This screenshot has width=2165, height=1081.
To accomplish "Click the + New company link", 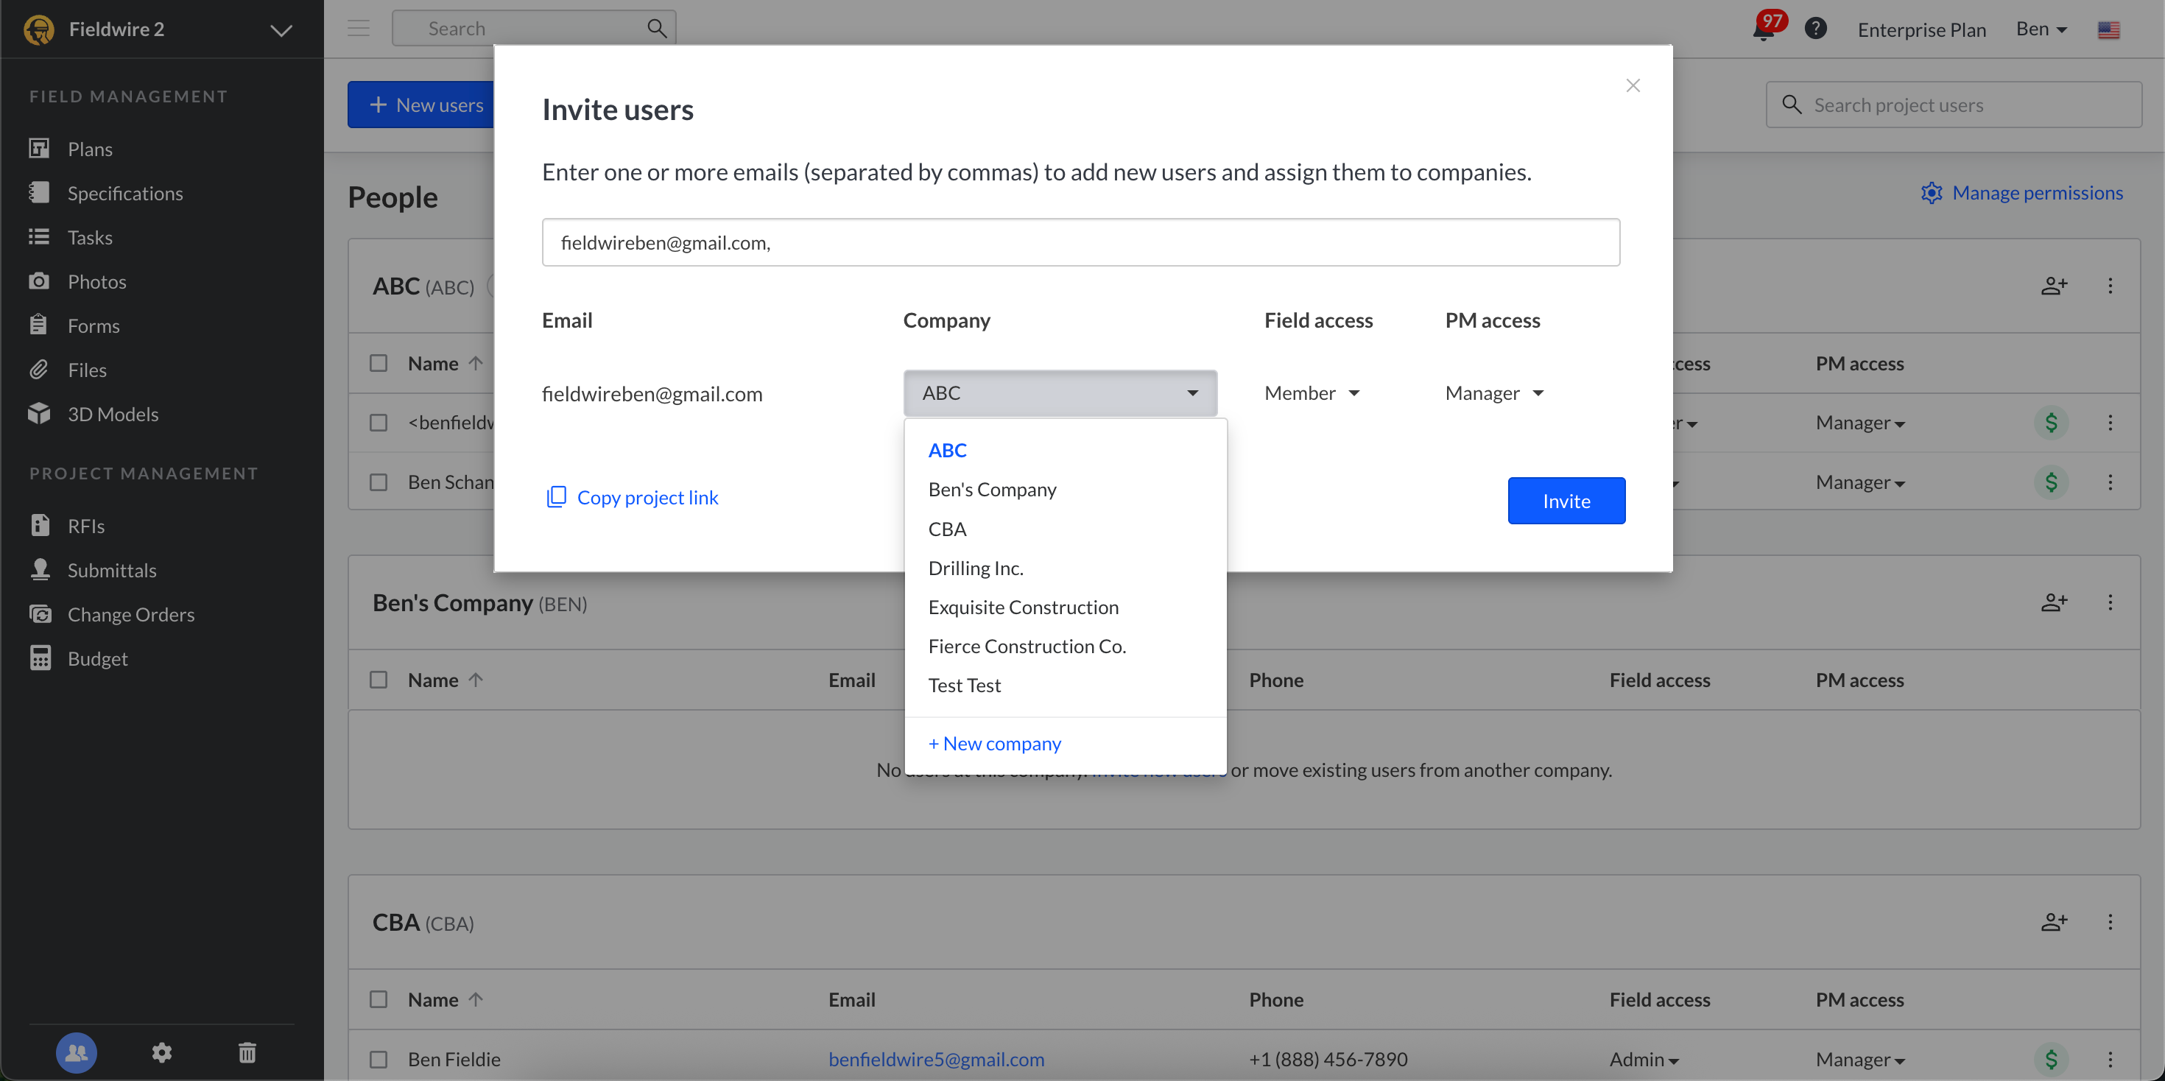I will pos(994,743).
